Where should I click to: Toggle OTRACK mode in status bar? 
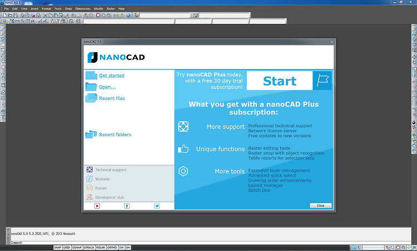89,248
